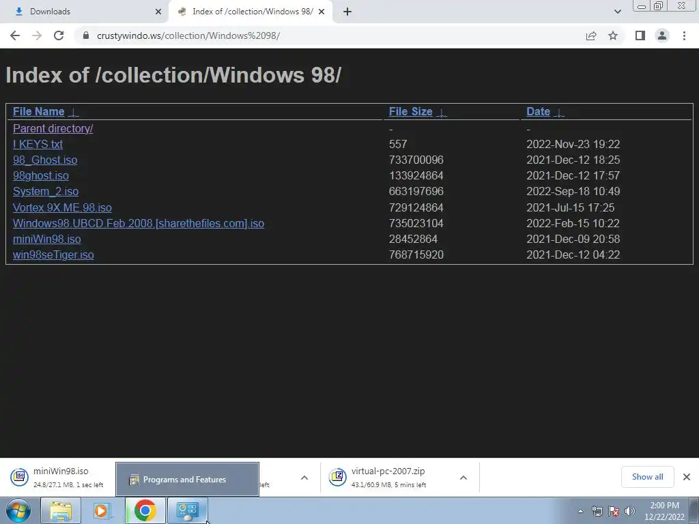The height and width of the screenshot is (524, 699).
Task: Click the File Name descending arrow
Action: (x=74, y=113)
